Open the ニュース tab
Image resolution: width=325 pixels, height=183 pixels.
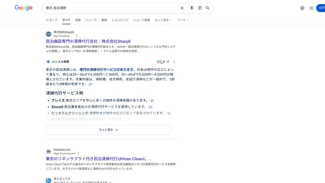pos(91,20)
